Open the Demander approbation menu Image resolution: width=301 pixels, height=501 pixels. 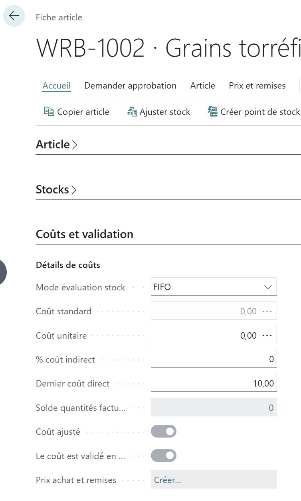coord(130,86)
